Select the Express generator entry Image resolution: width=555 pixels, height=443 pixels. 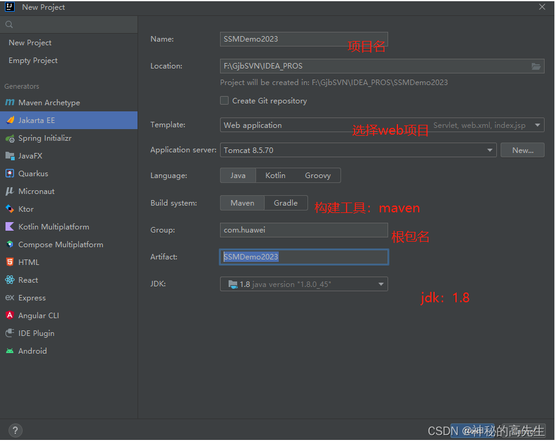pyautogui.click(x=68, y=298)
